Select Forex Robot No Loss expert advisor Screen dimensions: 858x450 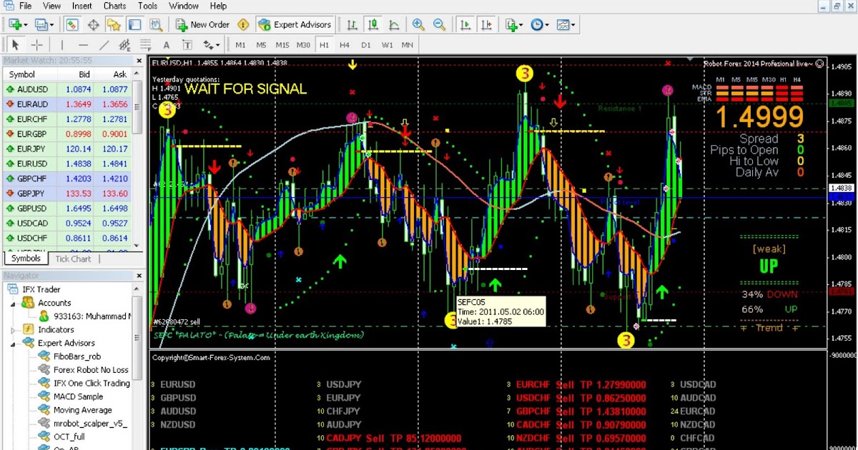click(91, 370)
